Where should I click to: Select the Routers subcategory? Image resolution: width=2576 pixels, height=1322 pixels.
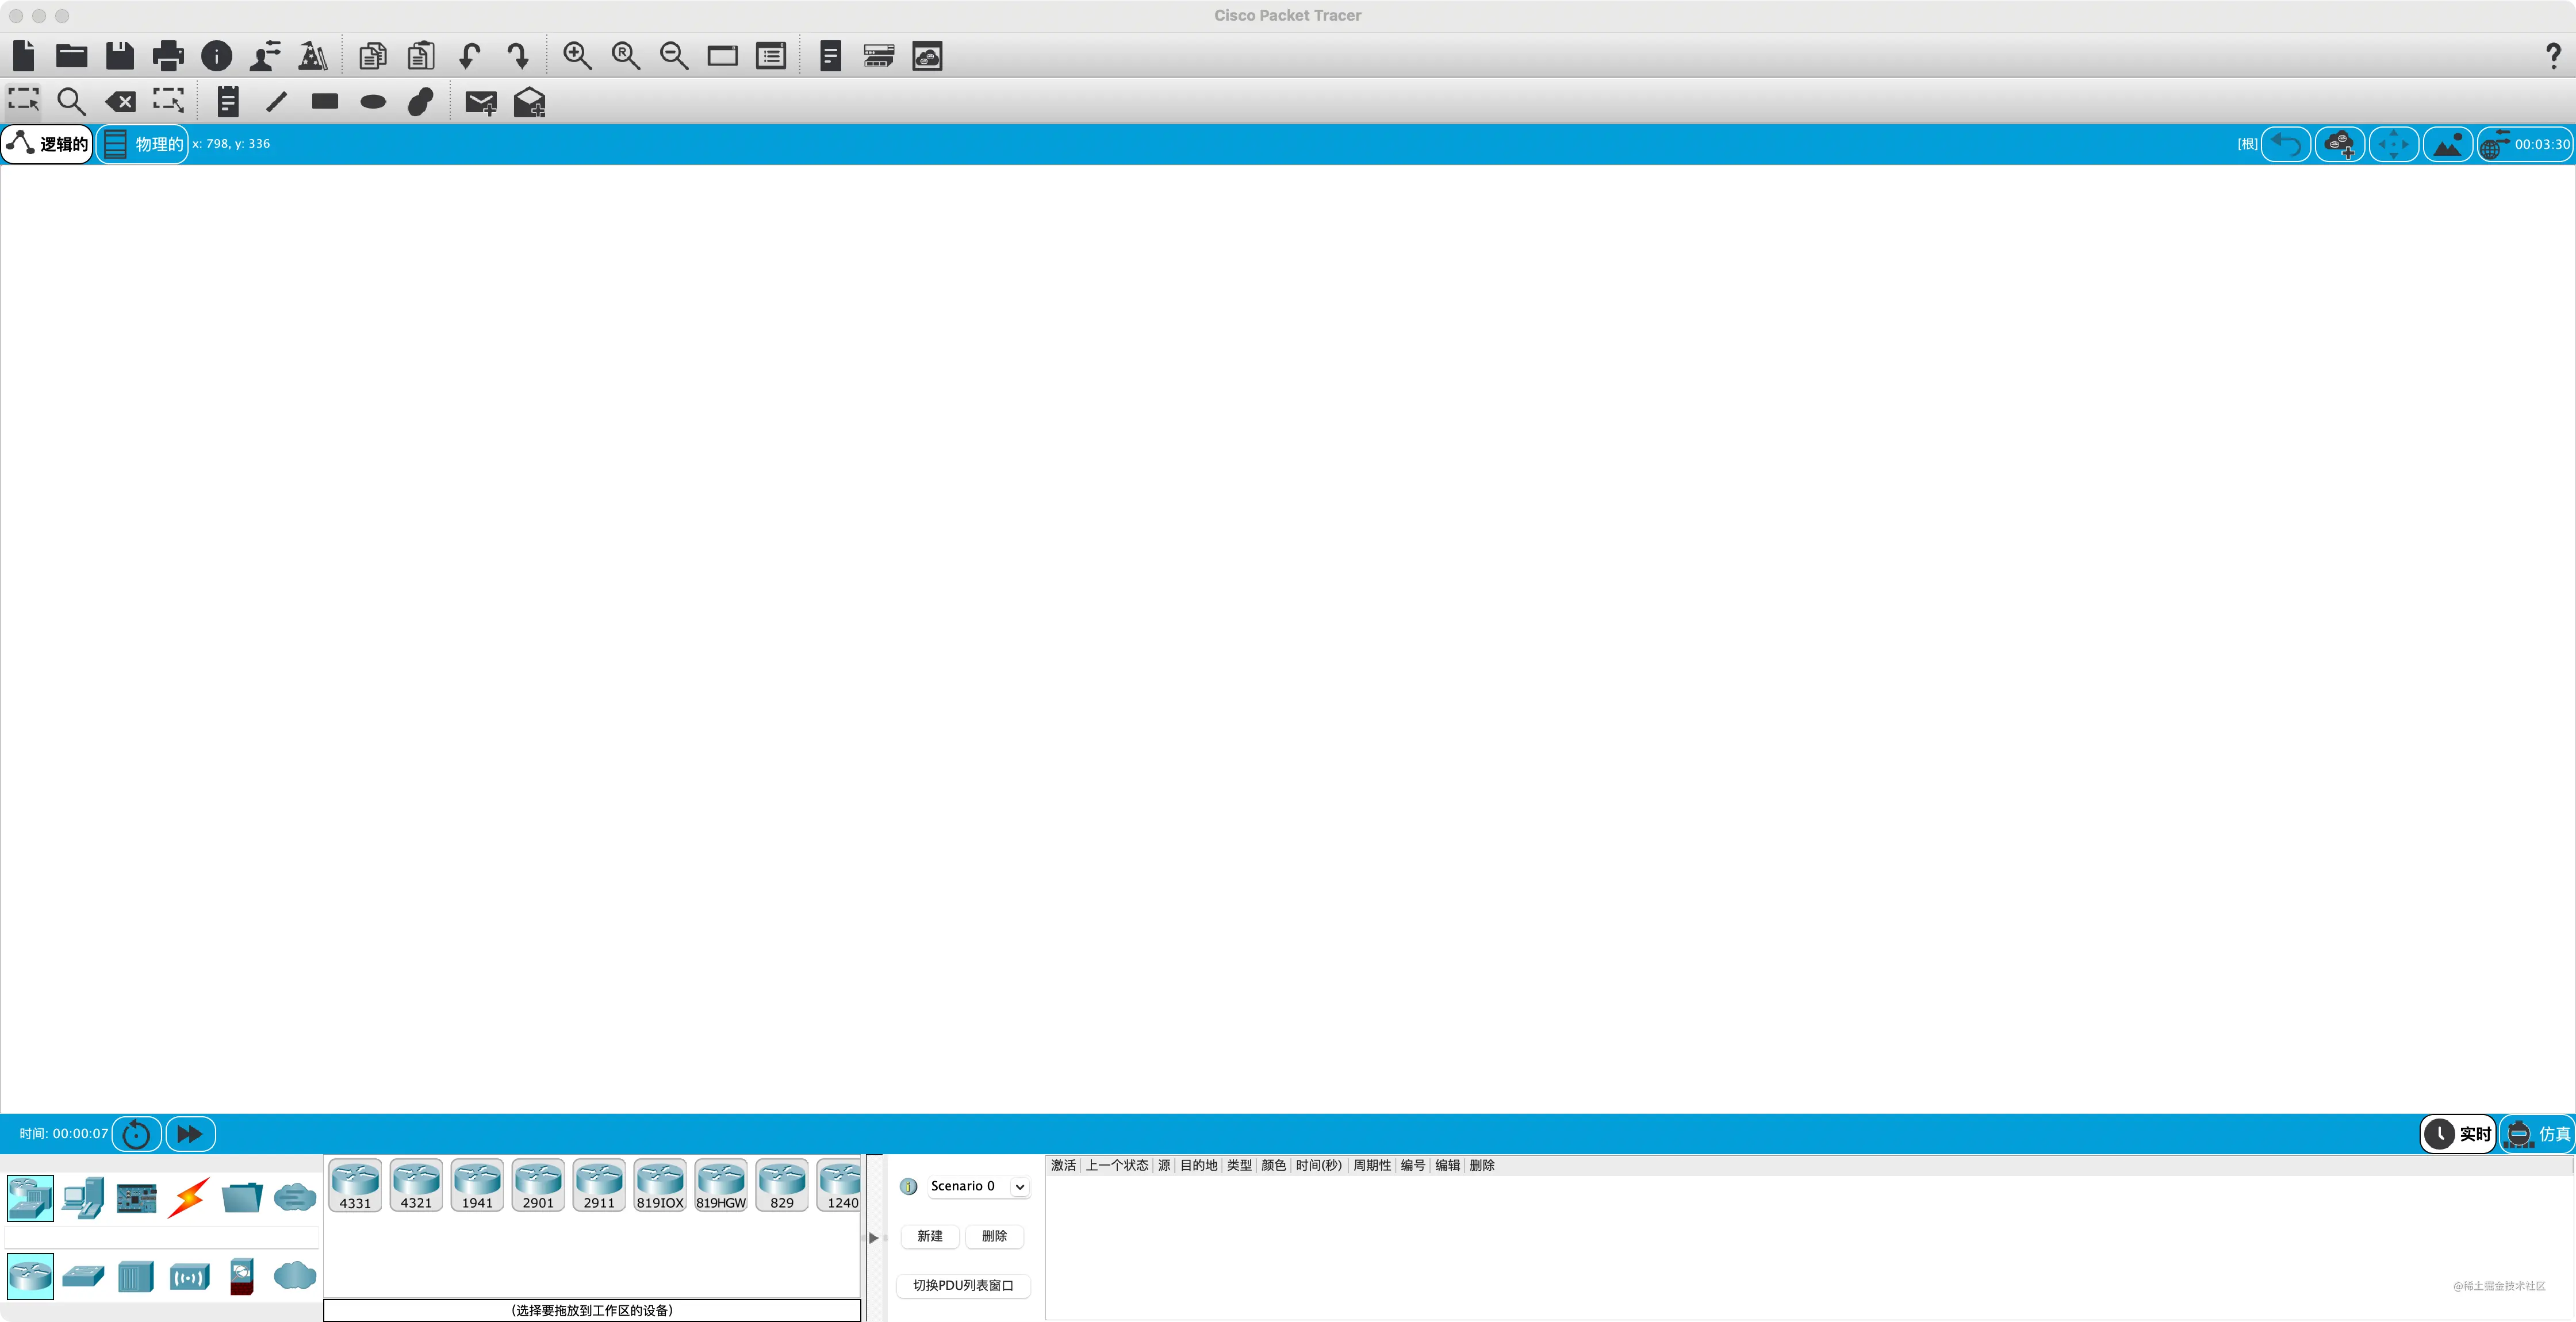coord(30,1276)
